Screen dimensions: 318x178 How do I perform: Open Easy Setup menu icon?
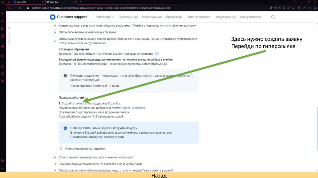[x=316, y=8]
